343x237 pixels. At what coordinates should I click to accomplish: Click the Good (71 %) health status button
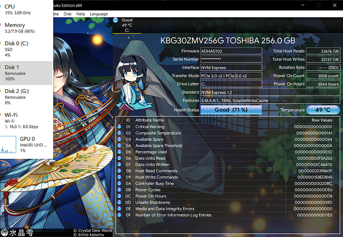pyautogui.click(x=231, y=110)
